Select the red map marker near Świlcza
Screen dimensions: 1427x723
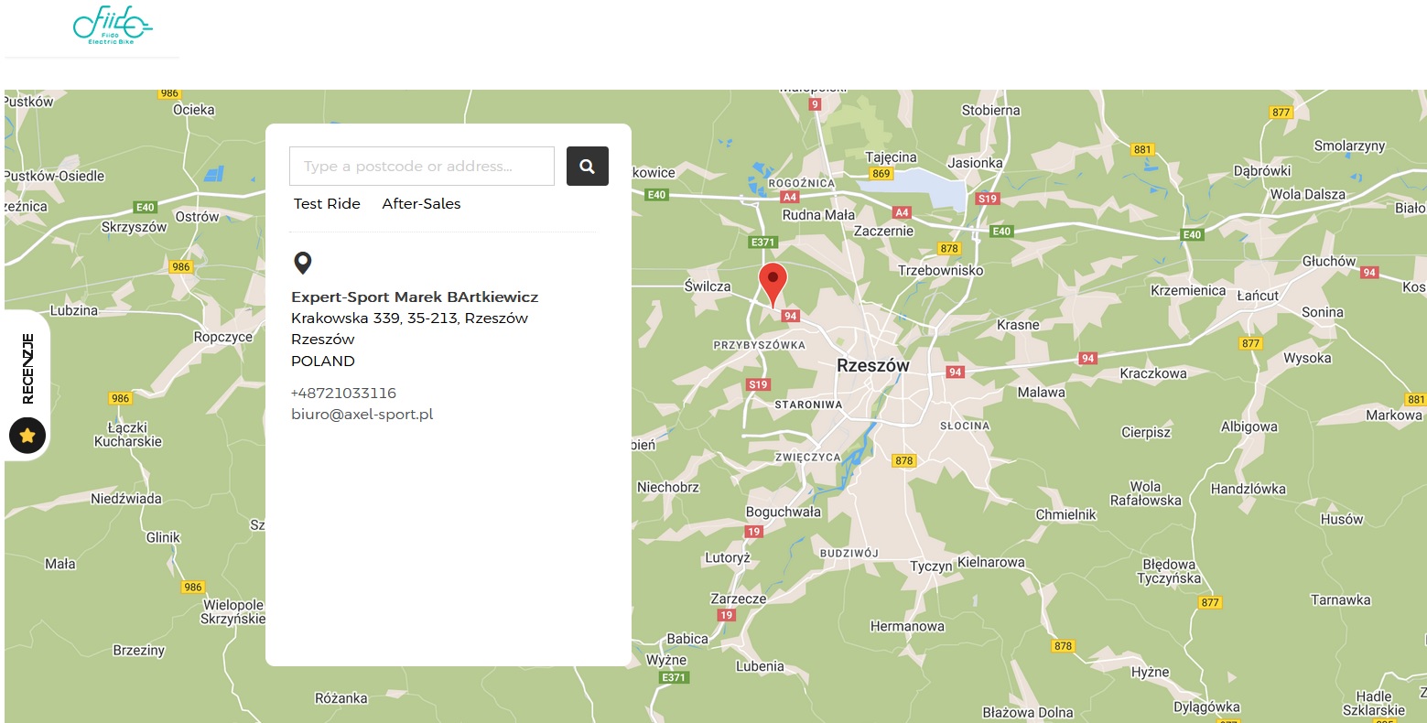[773, 282]
